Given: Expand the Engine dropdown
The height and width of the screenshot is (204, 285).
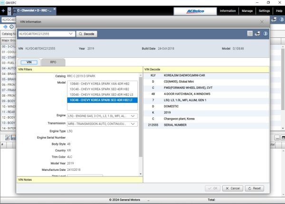Looking at the screenshot, I should (133, 116).
